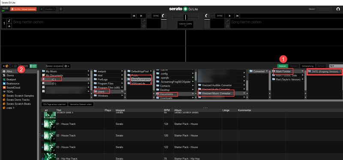Open the Program Files (x86) folder
Viewport: 343px width, 160px height.
click(109, 88)
